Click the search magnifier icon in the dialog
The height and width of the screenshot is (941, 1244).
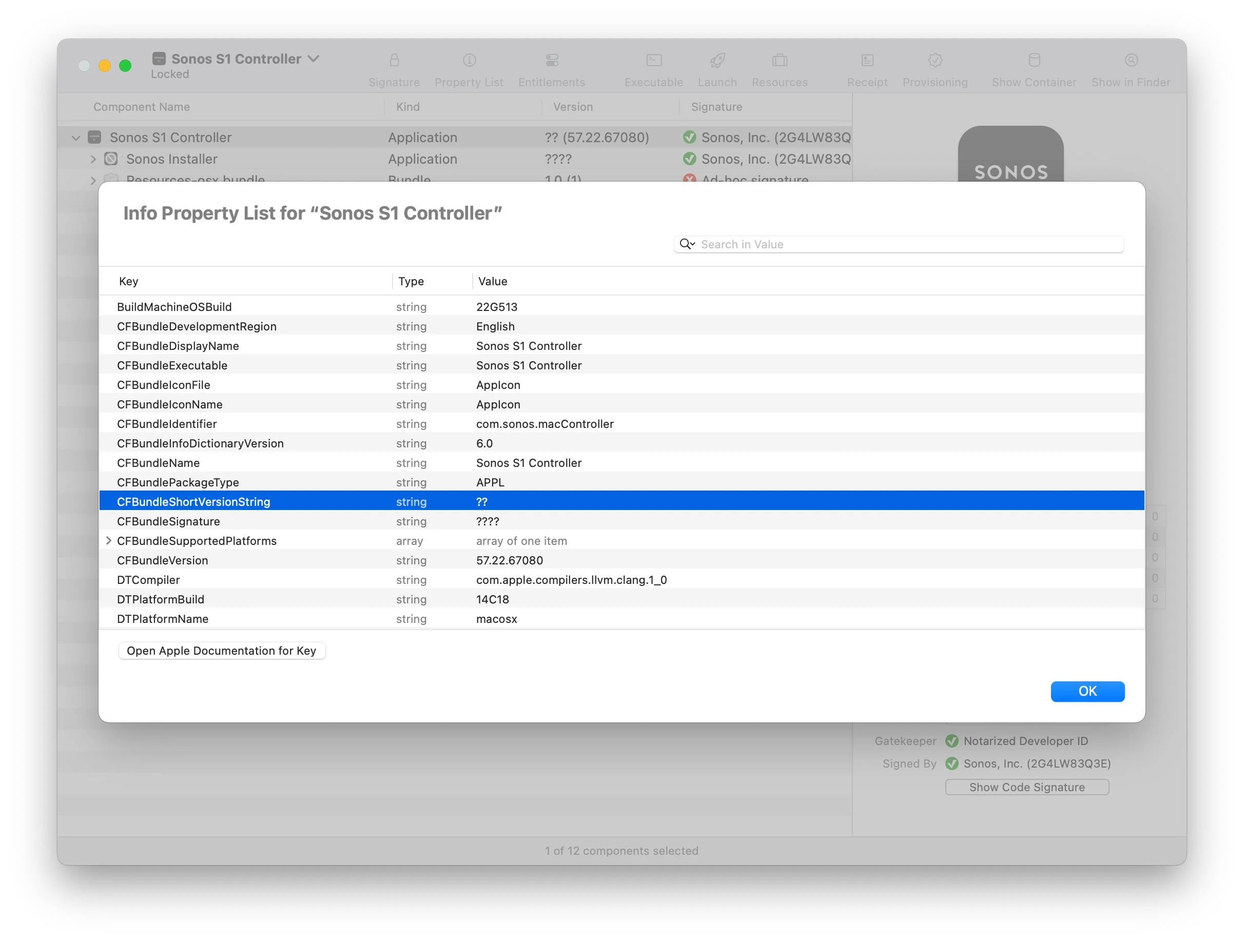pos(687,244)
